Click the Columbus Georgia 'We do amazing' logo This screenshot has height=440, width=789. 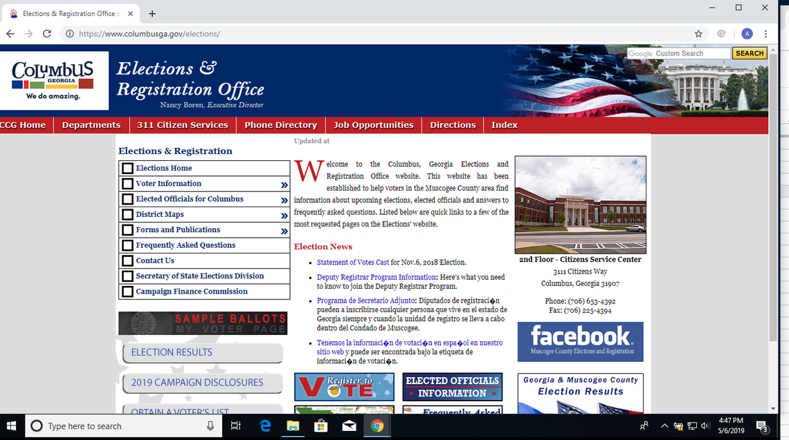[55, 80]
